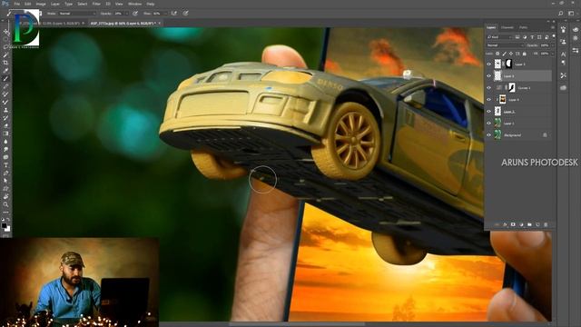
Task: Click the lock image pixels brush icon
Action: [505, 54]
